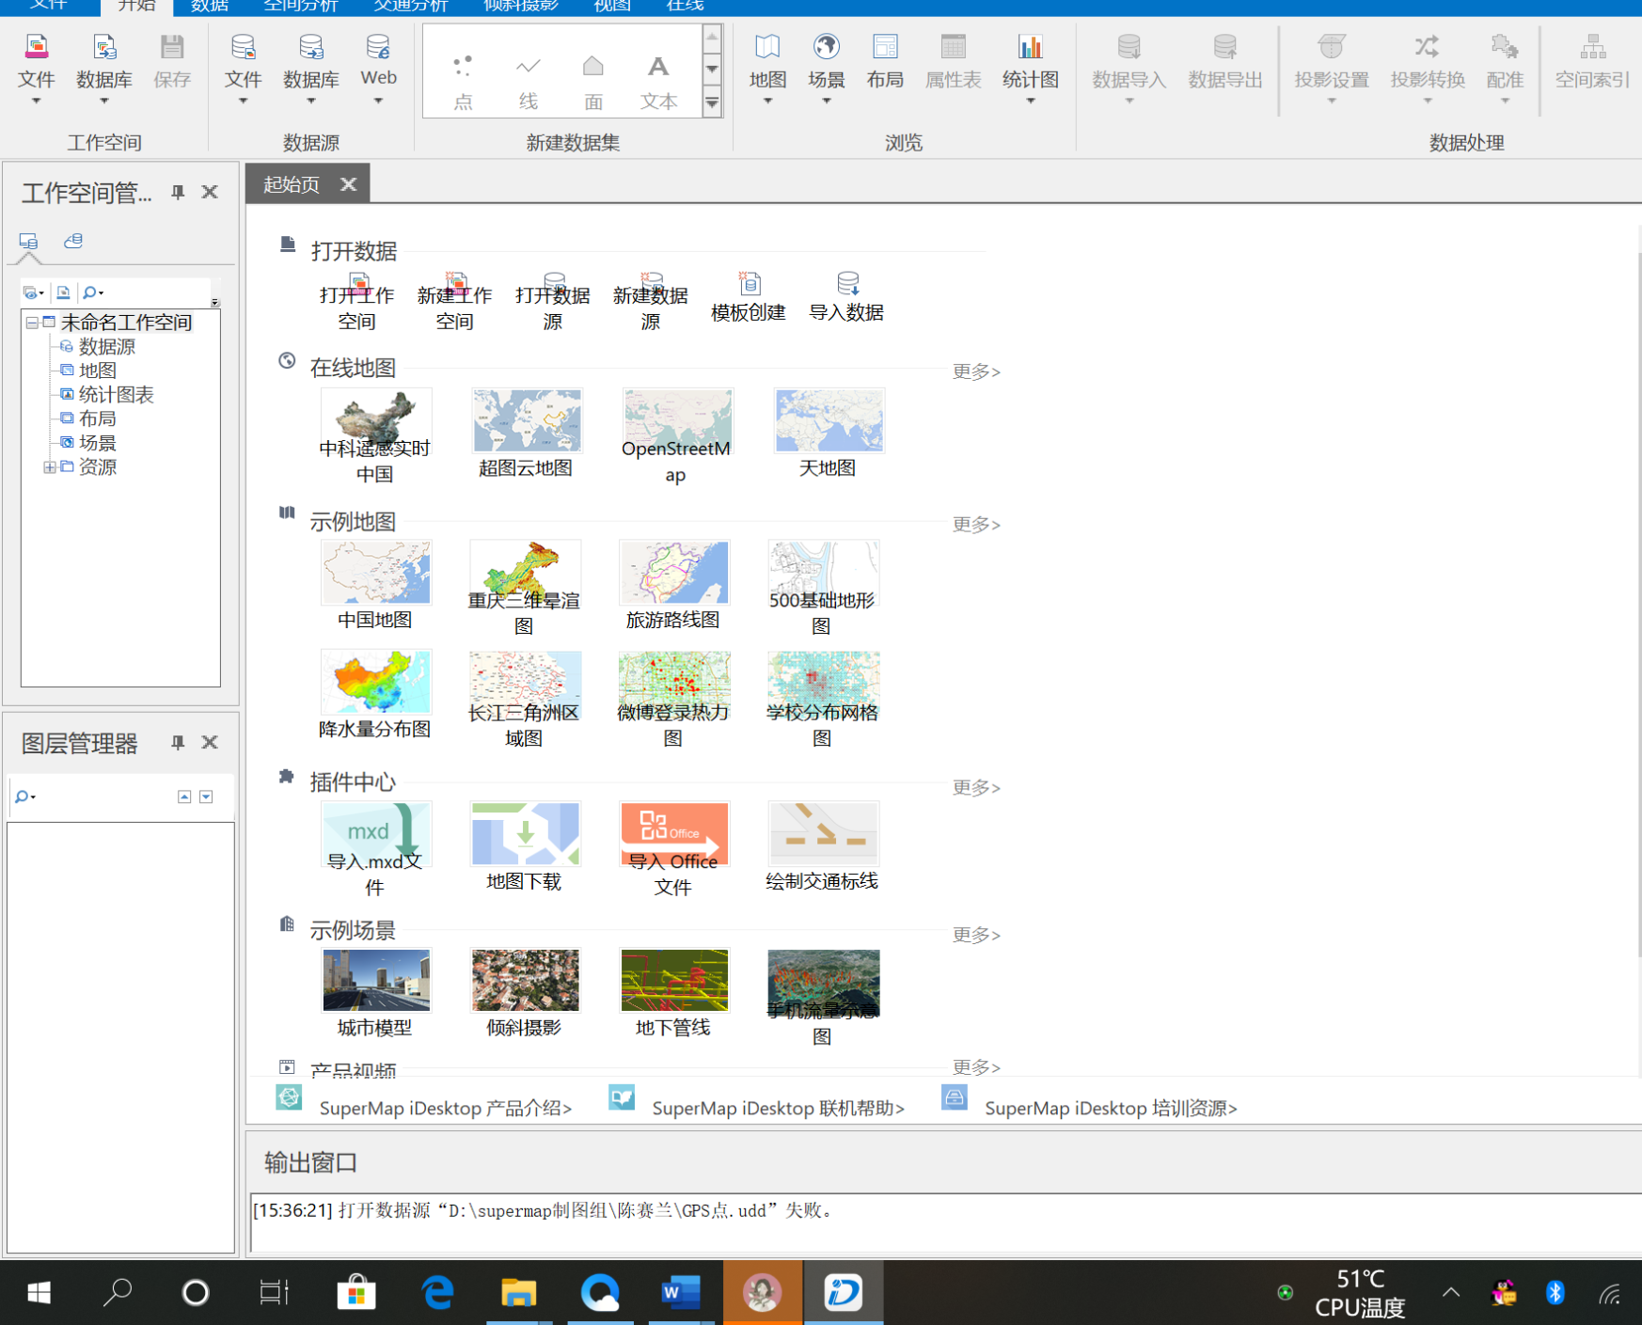The height and width of the screenshot is (1325, 1642).
Task: Select the 起始页 document tab
Action: (x=292, y=184)
